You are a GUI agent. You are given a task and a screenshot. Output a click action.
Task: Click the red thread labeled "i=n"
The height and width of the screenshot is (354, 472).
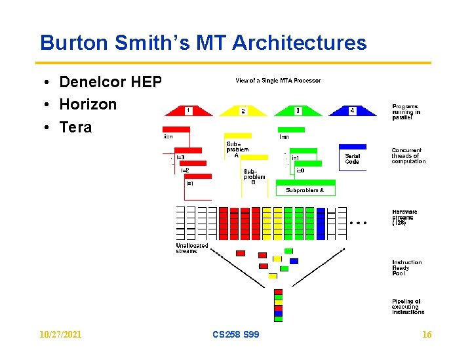(176, 132)
